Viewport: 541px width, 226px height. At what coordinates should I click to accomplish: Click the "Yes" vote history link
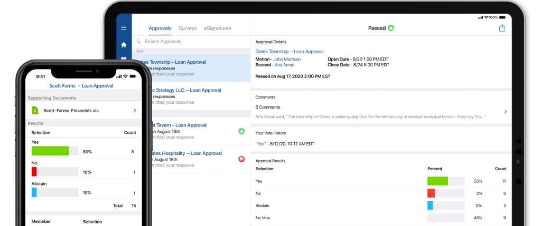tap(261, 143)
